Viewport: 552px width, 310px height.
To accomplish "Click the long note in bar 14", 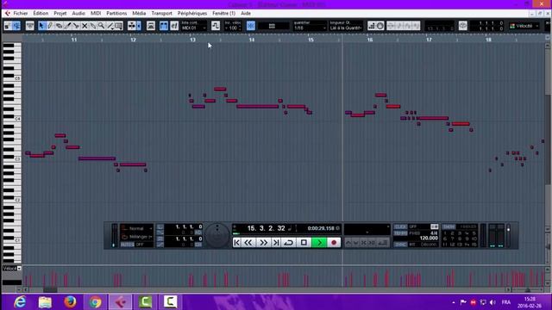I will [257, 107].
